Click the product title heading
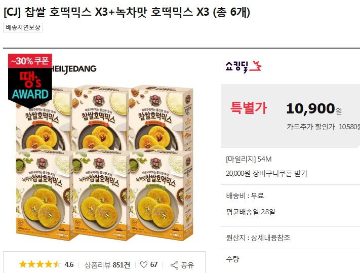This screenshot has height=273, width=360. pos(127,12)
